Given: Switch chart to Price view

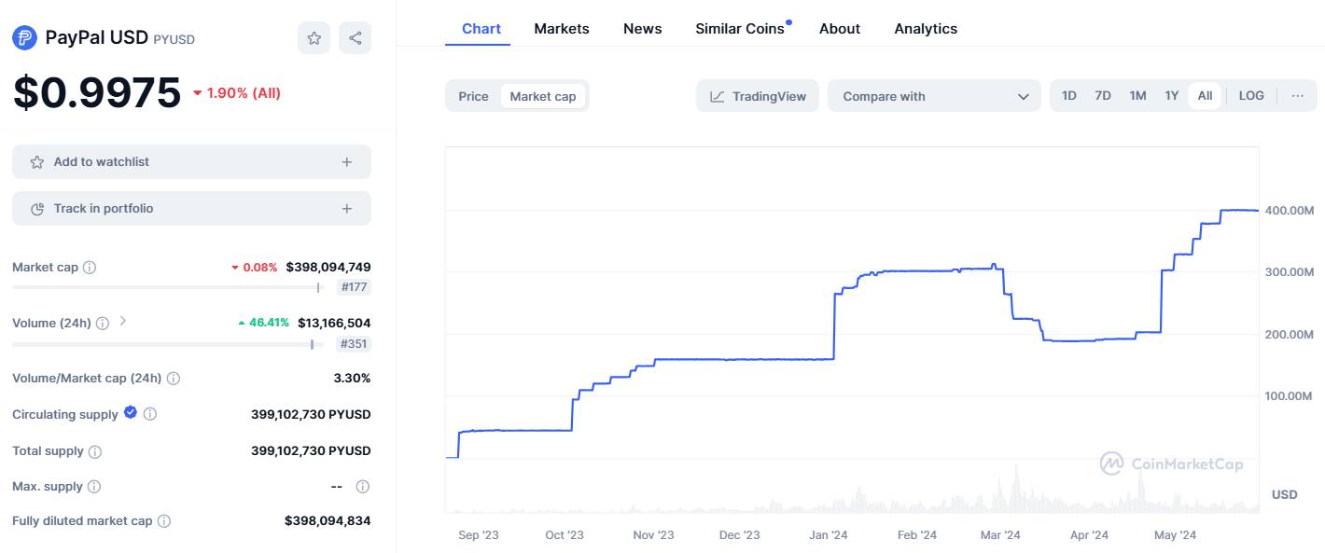Looking at the screenshot, I should [x=473, y=96].
